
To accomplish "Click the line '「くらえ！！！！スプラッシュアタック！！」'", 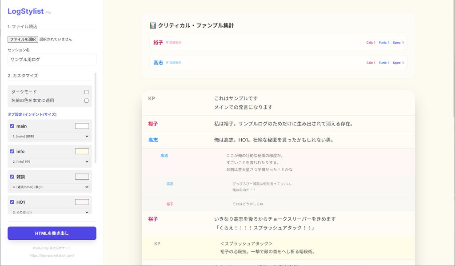I will pos(265,228).
